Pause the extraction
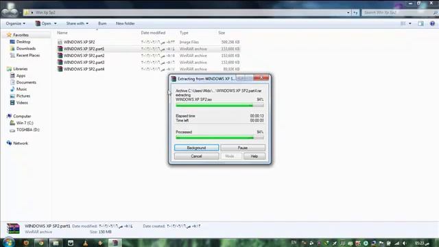439x247 pixels. click(x=243, y=148)
